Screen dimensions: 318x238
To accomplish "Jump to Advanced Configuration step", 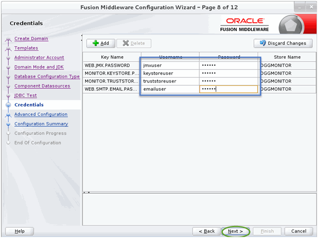I will click(41, 115).
